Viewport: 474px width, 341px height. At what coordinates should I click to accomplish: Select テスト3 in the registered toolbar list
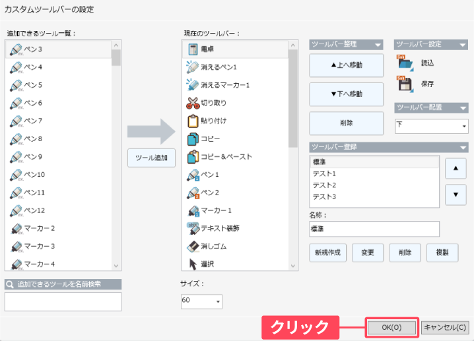coord(374,197)
